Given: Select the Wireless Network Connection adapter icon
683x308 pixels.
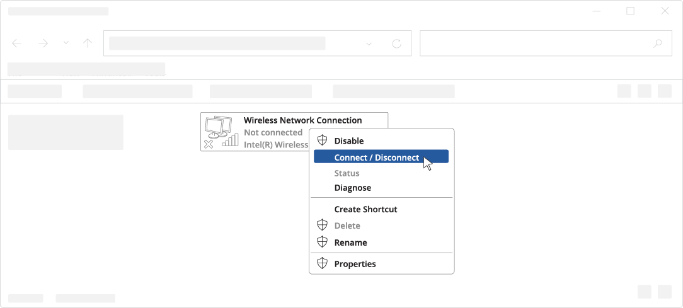Looking at the screenshot, I should (221, 132).
